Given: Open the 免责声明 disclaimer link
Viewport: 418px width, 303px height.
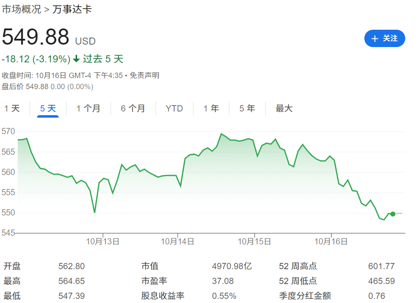Looking at the screenshot, I should tap(144, 75).
